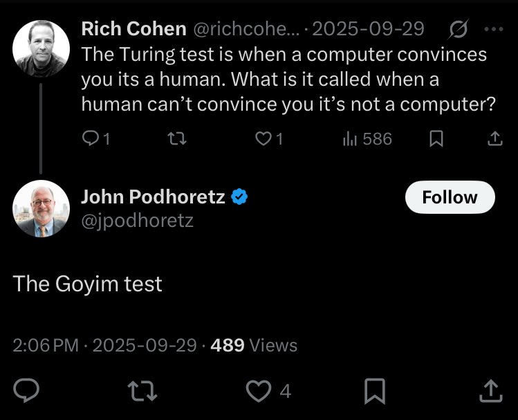Bookmark Rich Cohen's tweet

click(436, 139)
